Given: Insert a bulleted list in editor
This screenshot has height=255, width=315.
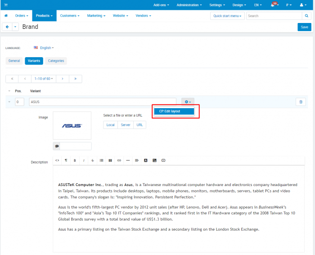Looking at the screenshot, I should 101,160.
